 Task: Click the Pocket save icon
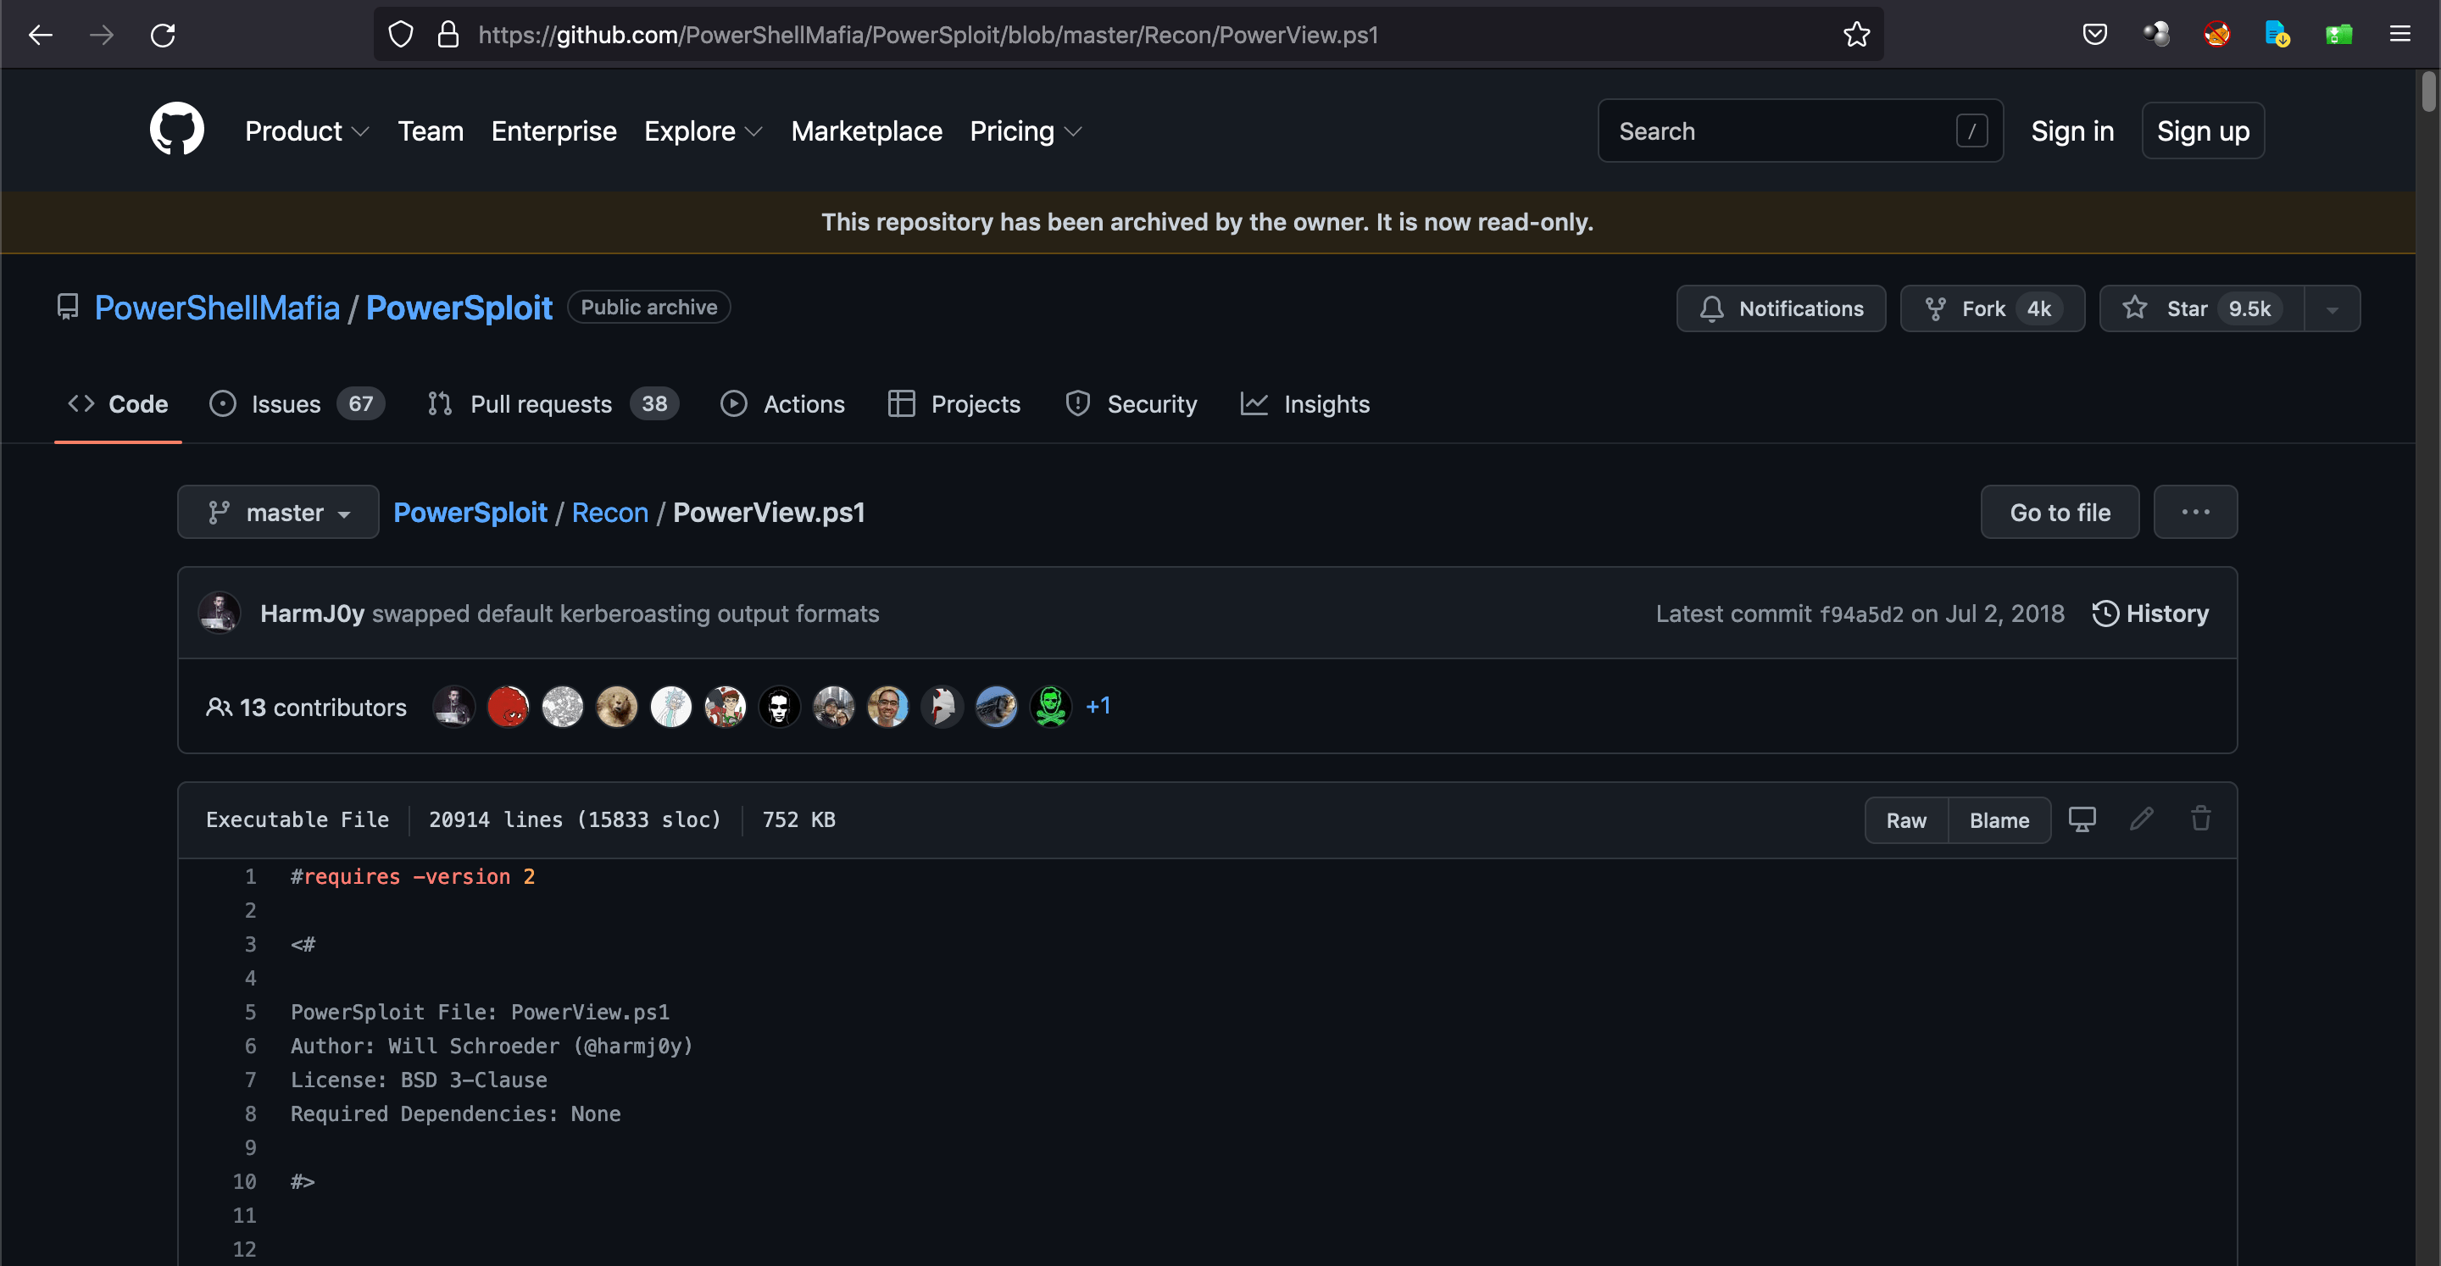click(x=2094, y=35)
